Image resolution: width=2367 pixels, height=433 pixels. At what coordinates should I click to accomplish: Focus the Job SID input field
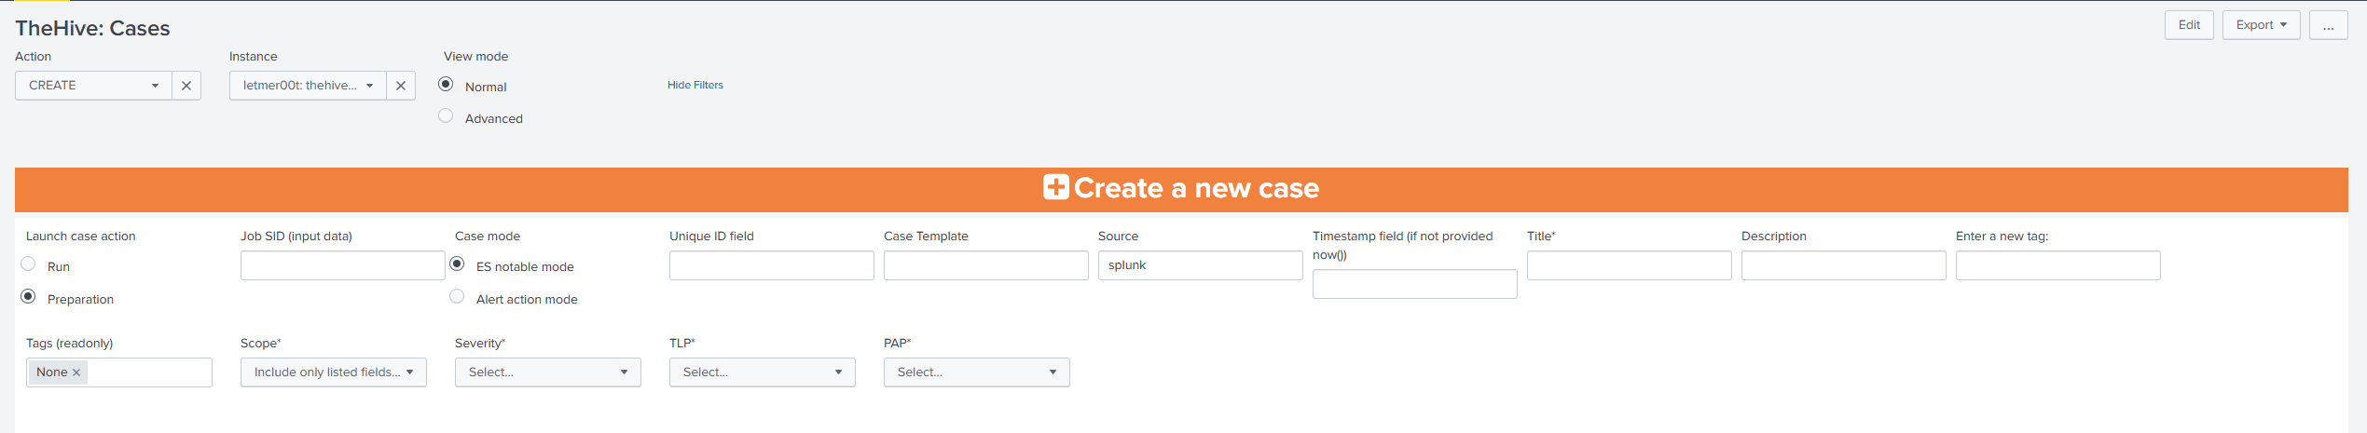point(343,265)
